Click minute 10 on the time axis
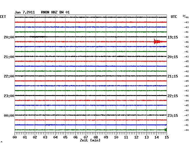 116,137
